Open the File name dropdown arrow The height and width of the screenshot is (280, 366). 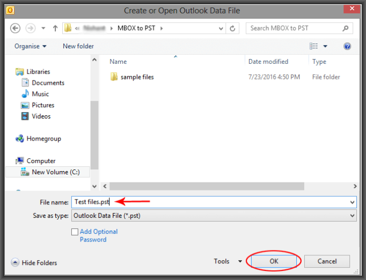coord(352,202)
